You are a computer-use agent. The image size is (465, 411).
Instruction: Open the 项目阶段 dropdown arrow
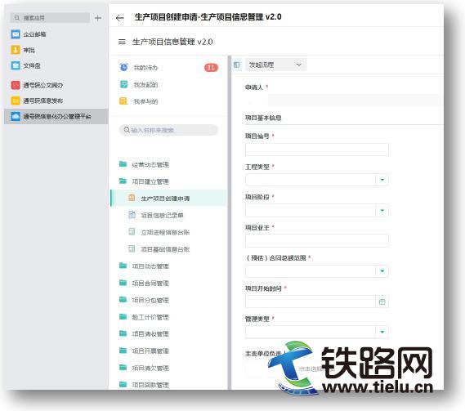[382, 210]
